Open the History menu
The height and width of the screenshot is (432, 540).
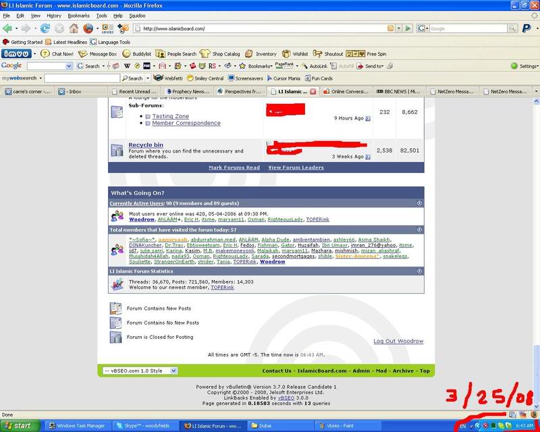(54, 16)
